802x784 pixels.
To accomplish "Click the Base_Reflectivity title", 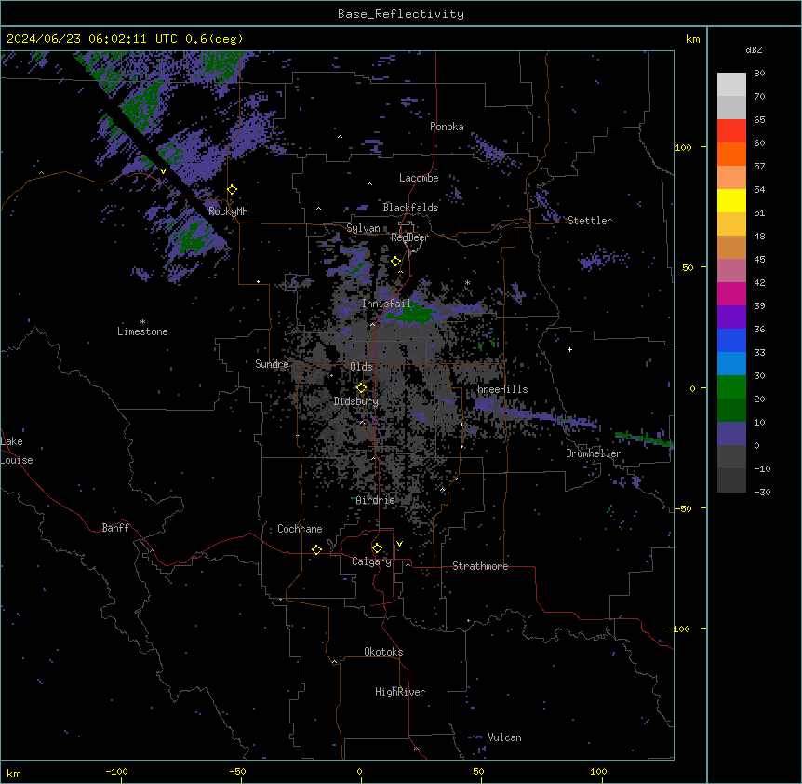I will (401, 14).
